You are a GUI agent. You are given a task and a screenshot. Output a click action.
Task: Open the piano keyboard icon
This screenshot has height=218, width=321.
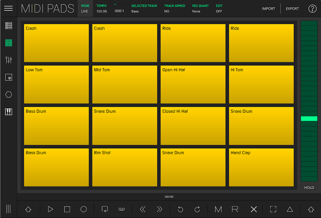coord(8,112)
